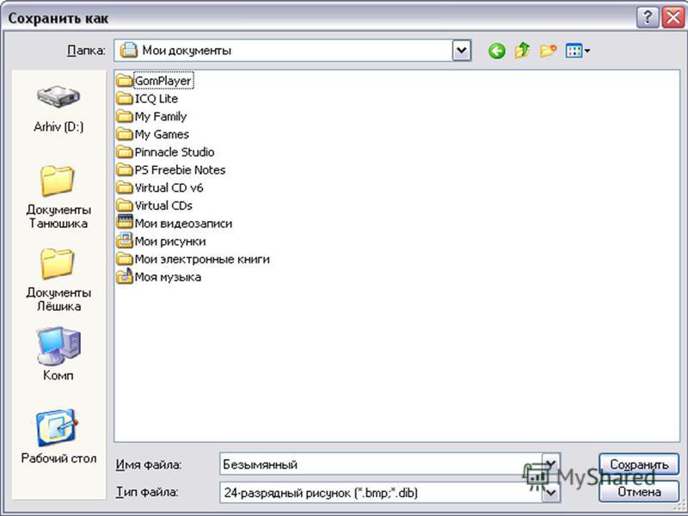Select the Virtual CDs folder icon
688x516 pixels.
pyautogui.click(x=124, y=206)
